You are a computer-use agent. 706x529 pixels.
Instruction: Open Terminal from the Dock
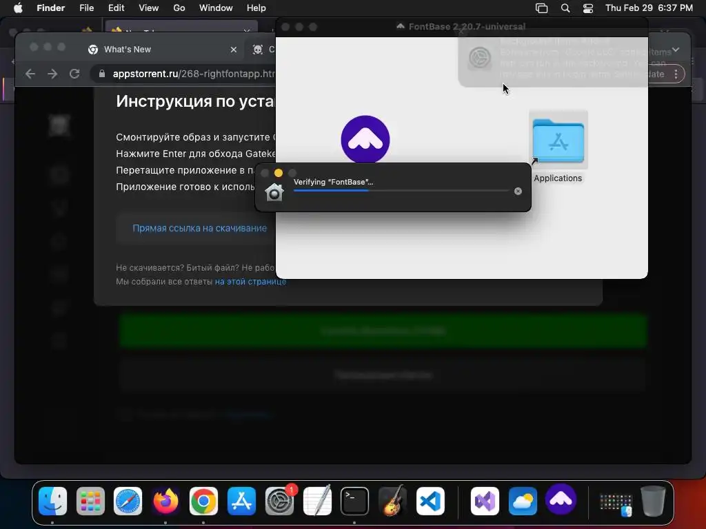[355, 501]
